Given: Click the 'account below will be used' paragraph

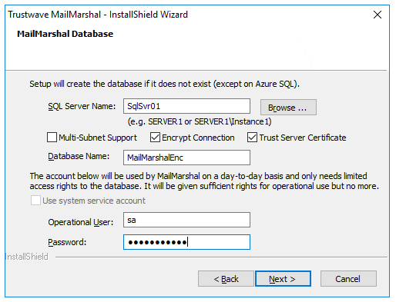Looking at the screenshot, I should [x=204, y=181].
